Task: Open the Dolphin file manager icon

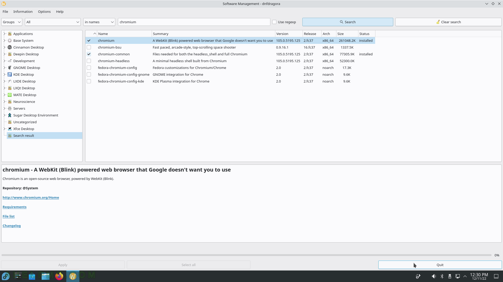Action: click(46, 276)
